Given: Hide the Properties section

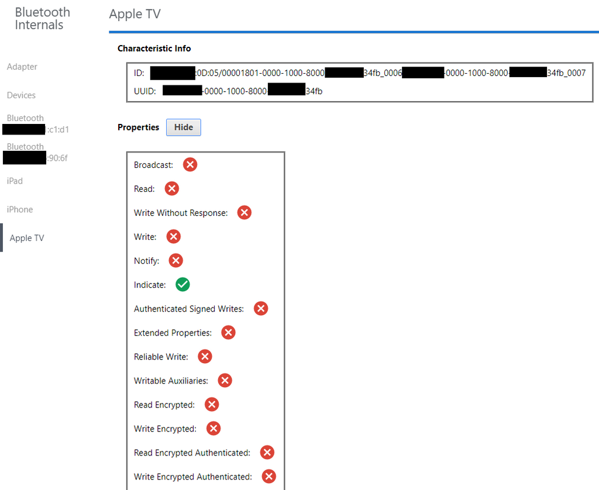Looking at the screenshot, I should [x=183, y=127].
